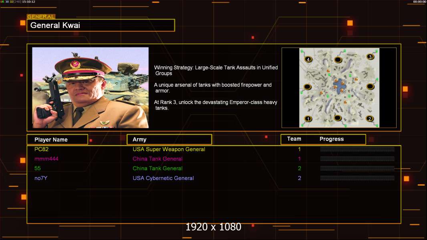Click the 00:00:00 timer in the corner
The width and height of the screenshot is (427, 240).
coord(420,2)
